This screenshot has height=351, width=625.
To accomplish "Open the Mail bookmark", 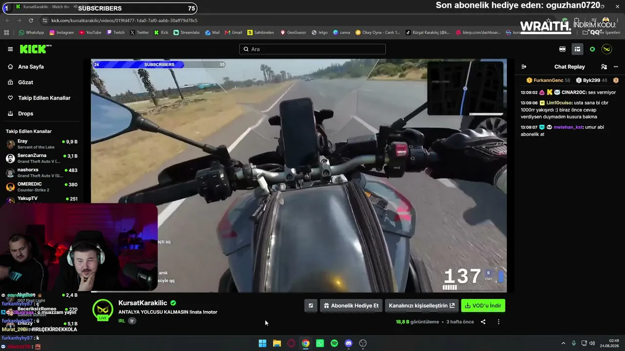I will 212,33.
